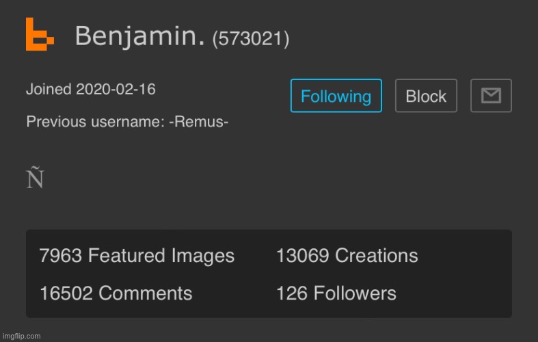This screenshot has height=342, width=538.
Task: Click the 16502 comments number
Action: (x=66, y=293)
